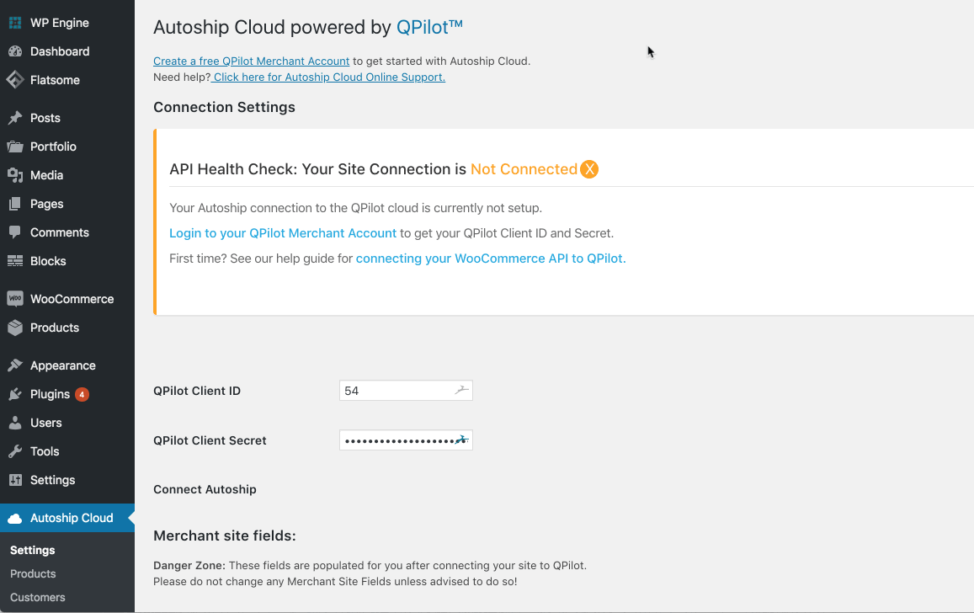This screenshot has width=974, height=613.
Task: Click the orange Not Connected status text
Action: pyautogui.click(x=524, y=169)
